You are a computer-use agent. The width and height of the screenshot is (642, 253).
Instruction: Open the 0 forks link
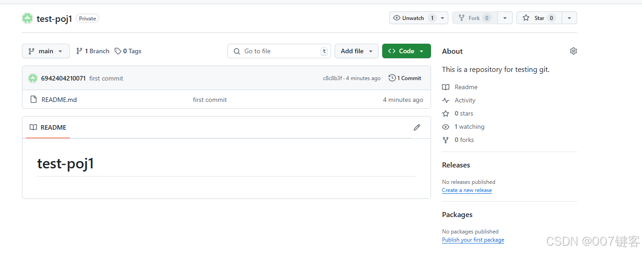pos(458,140)
